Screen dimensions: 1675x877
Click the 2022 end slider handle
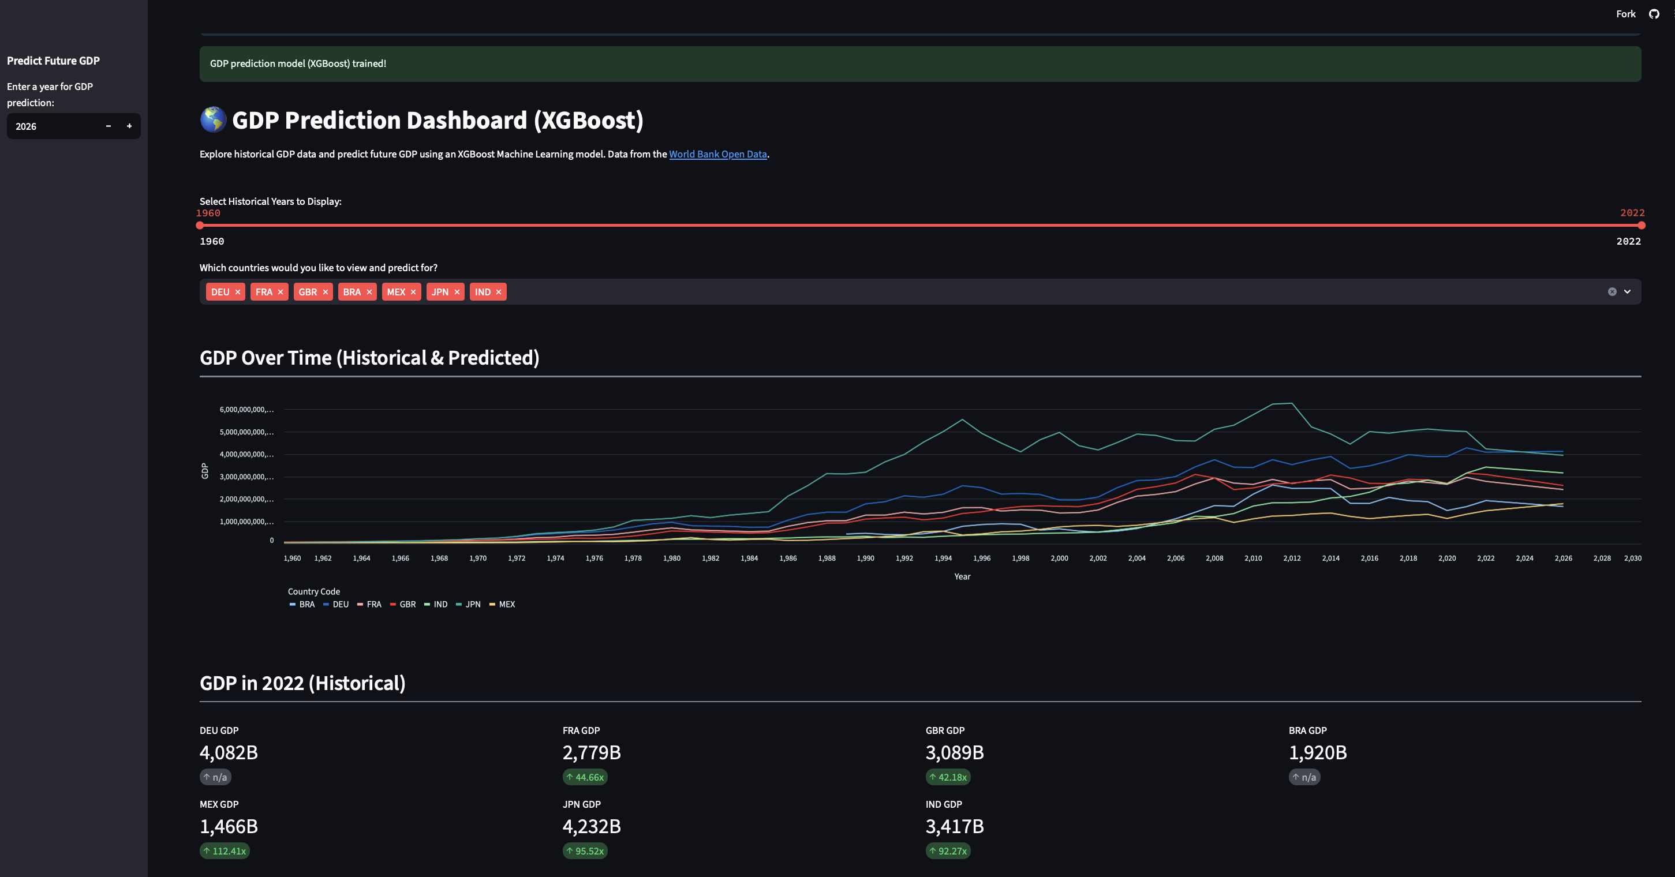1641,226
